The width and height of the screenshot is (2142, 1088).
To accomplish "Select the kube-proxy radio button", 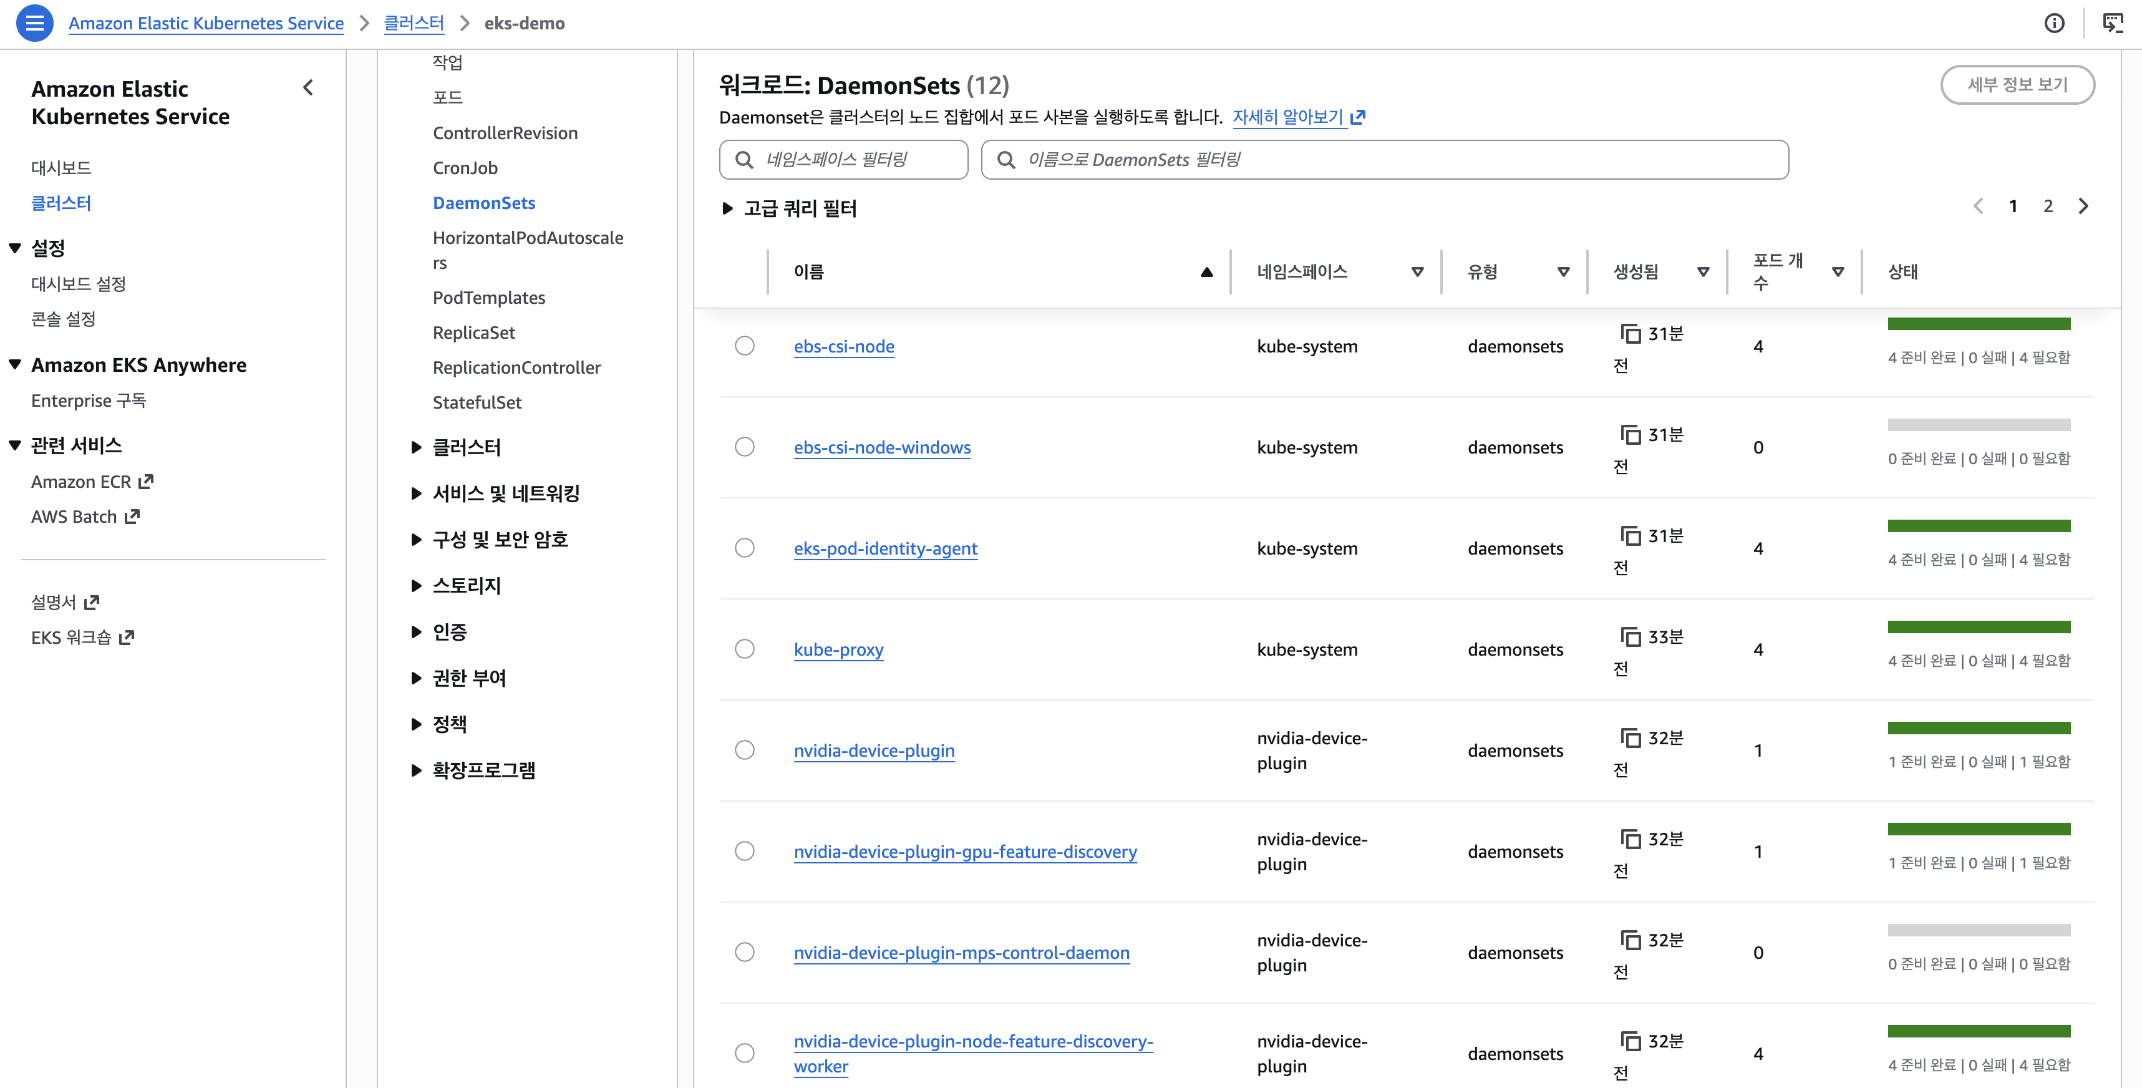I will [744, 649].
